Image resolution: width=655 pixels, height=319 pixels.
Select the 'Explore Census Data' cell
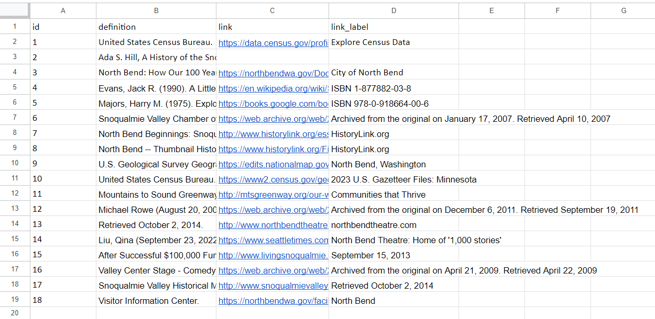click(x=394, y=42)
